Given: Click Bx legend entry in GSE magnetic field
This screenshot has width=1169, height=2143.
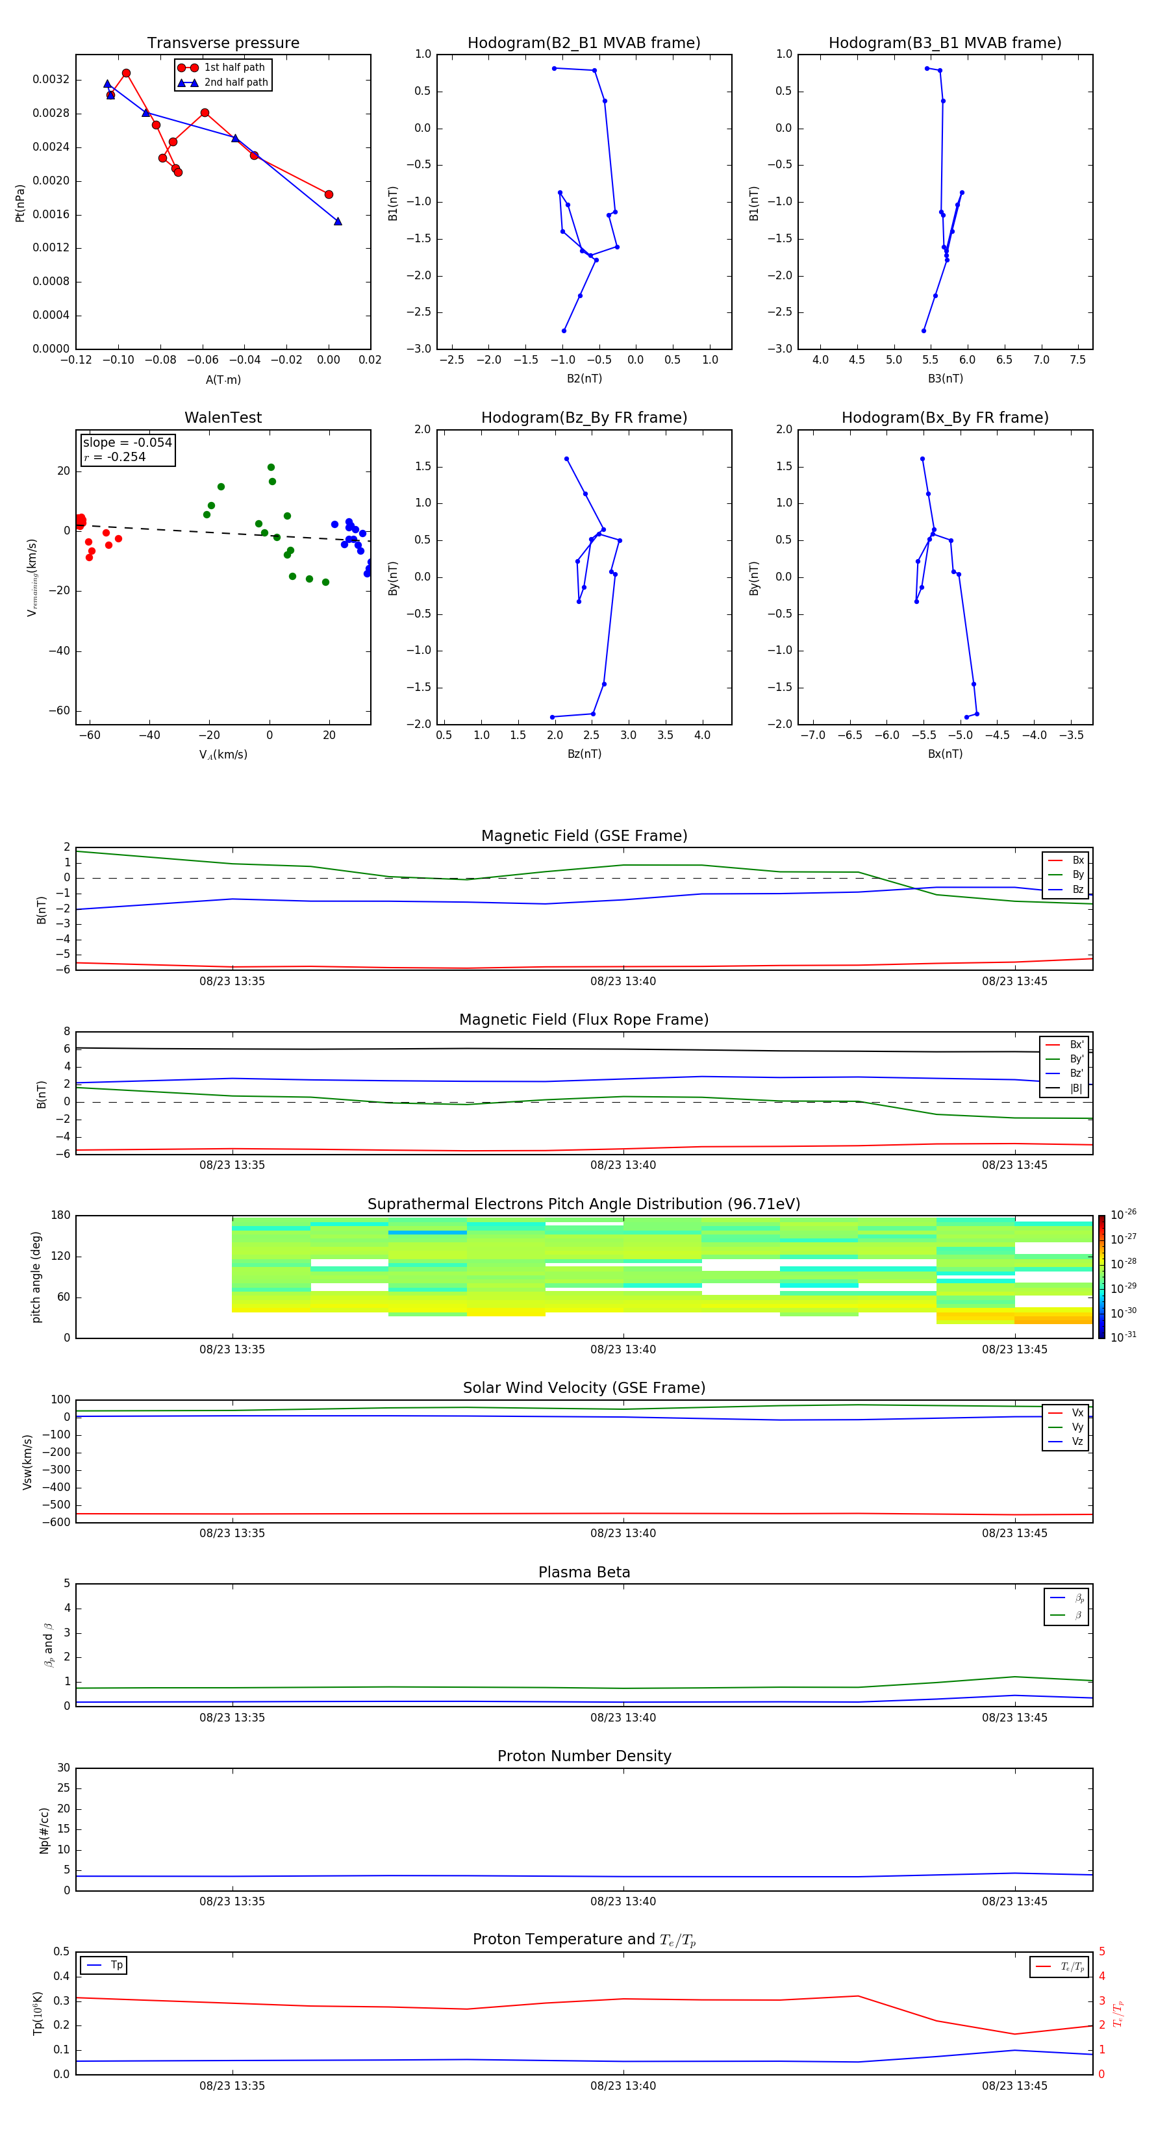Looking at the screenshot, I should click(1066, 860).
